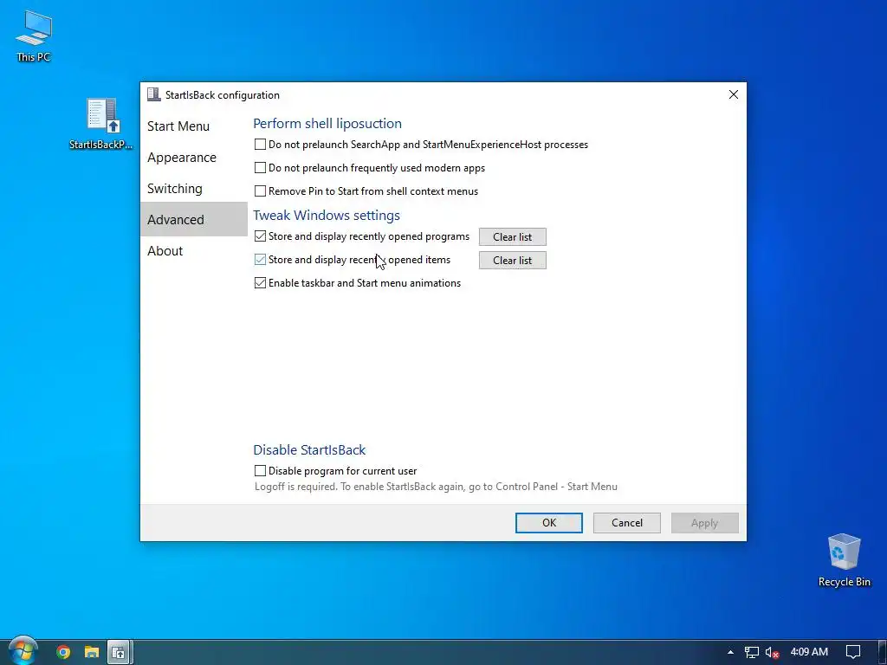Open Action Center notifications icon

pos(853,652)
